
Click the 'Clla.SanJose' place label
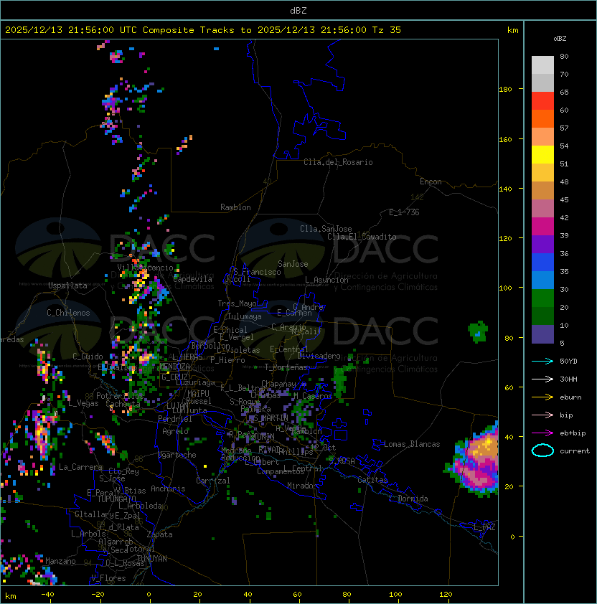(x=326, y=229)
